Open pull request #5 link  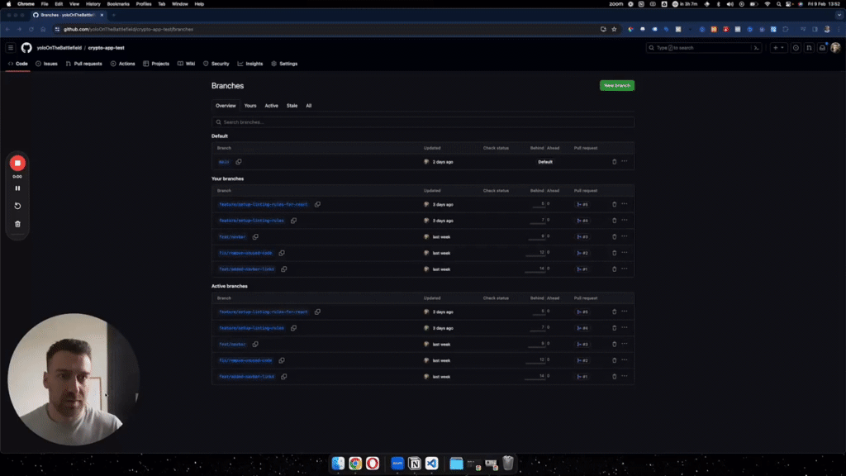click(584, 204)
